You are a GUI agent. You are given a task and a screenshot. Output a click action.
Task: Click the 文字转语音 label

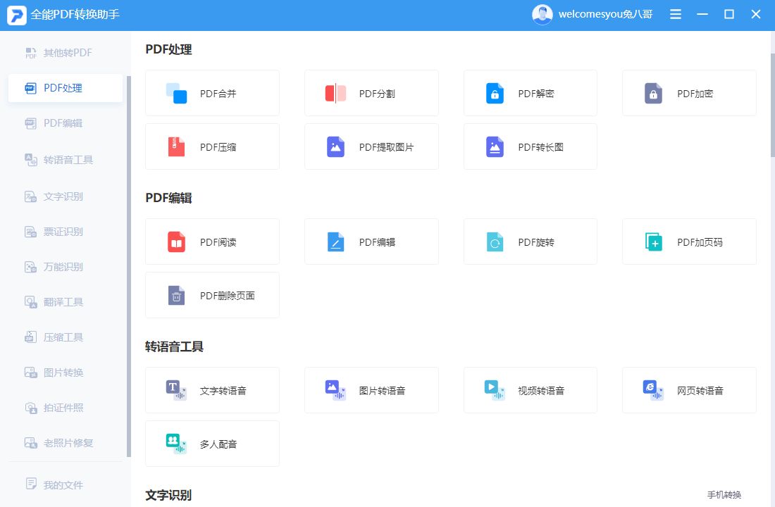[x=223, y=390]
